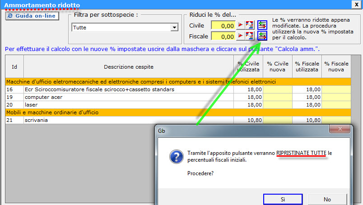Click the red arrow icon beside Civile

click(x=241, y=25)
